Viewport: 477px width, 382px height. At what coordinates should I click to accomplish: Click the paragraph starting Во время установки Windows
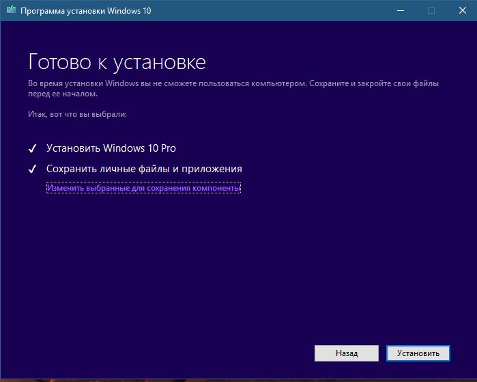click(233, 88)
